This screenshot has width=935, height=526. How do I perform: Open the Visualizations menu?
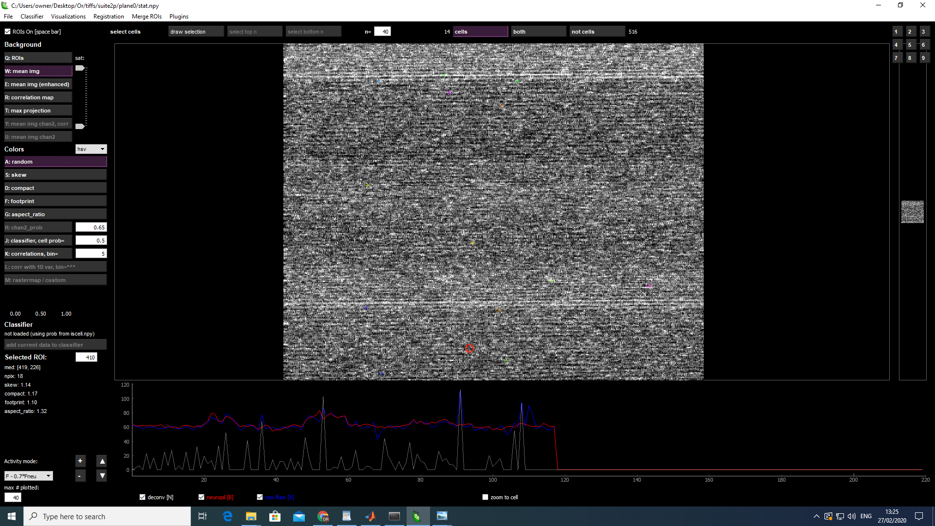tap(68, 17)
